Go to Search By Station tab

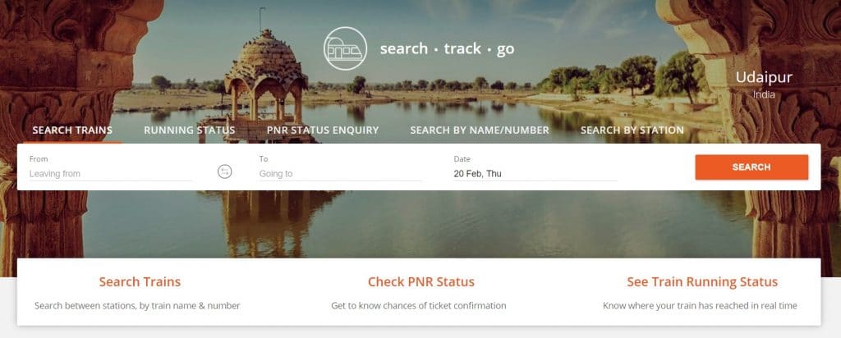[x=632, y=130]
